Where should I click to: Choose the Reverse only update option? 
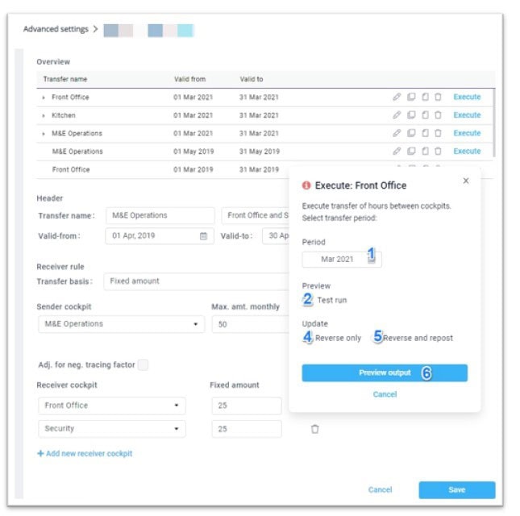click(x=309, y=338)
